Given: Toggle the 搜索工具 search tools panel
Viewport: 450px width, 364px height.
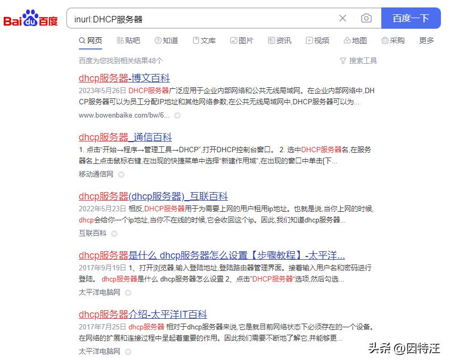Looking at the screenshot, I should point(358,60).
